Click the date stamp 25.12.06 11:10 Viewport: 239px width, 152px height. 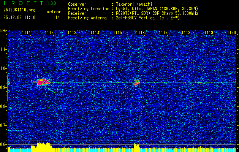tap(19, 17)
